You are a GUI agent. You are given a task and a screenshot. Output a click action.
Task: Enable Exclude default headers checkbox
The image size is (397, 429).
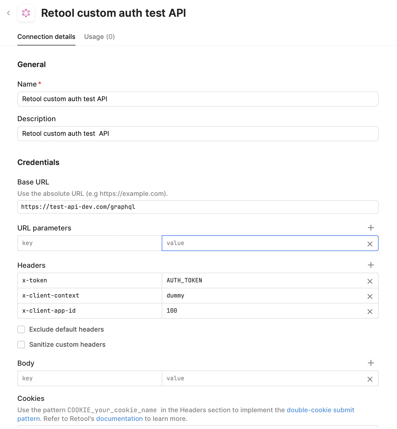21,329
